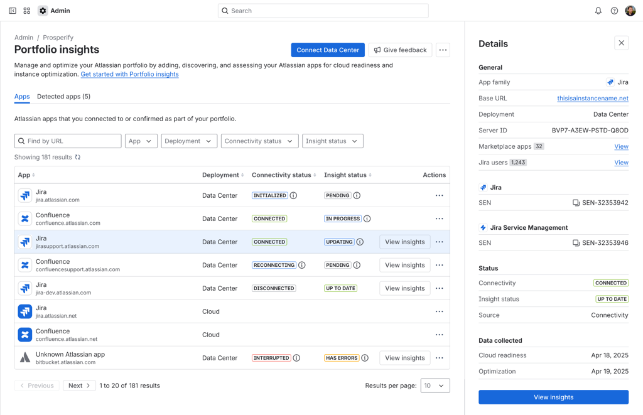Show info for RECONNECTING connectivity status
643x415 pixels.
coord(302,266)
